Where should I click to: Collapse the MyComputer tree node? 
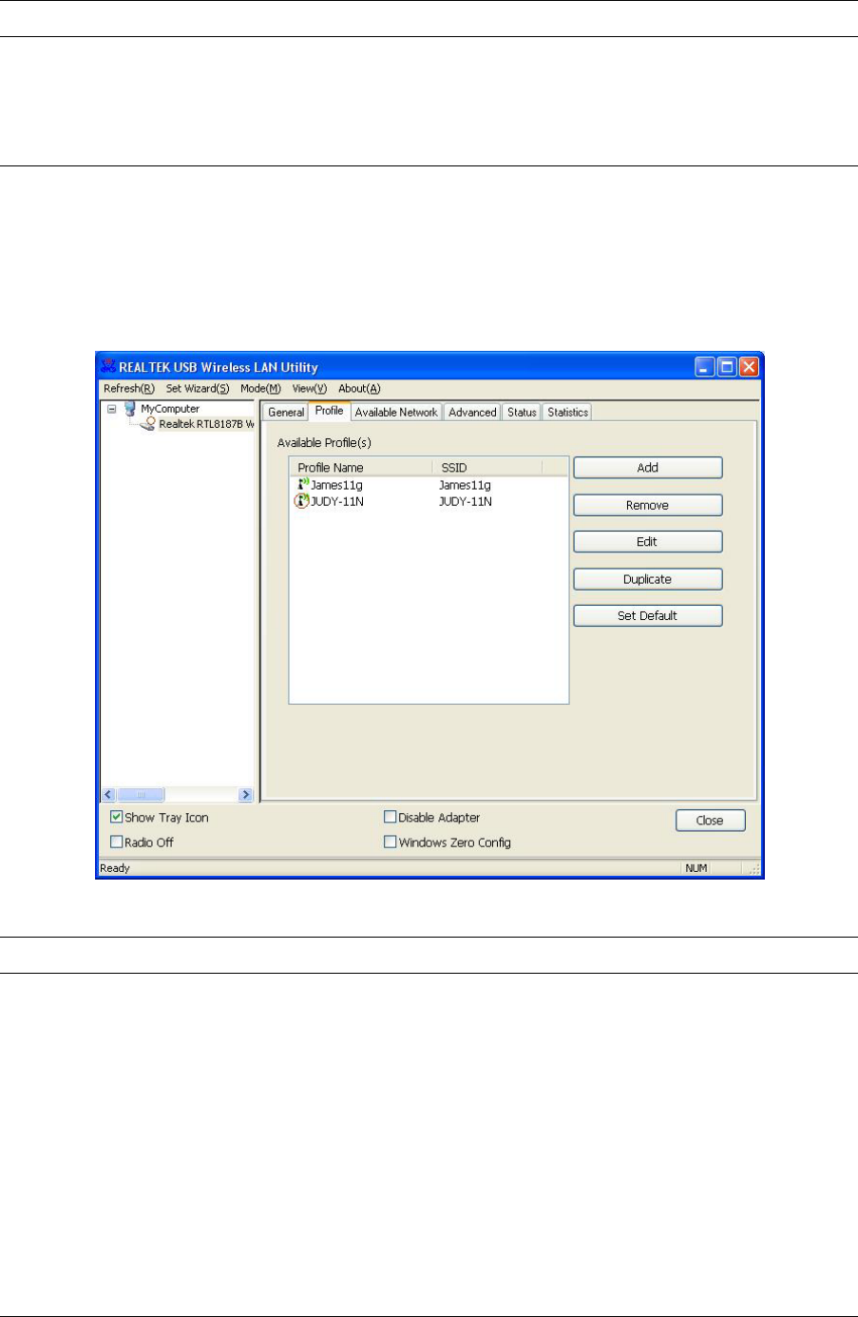click(x=111, y=409)
